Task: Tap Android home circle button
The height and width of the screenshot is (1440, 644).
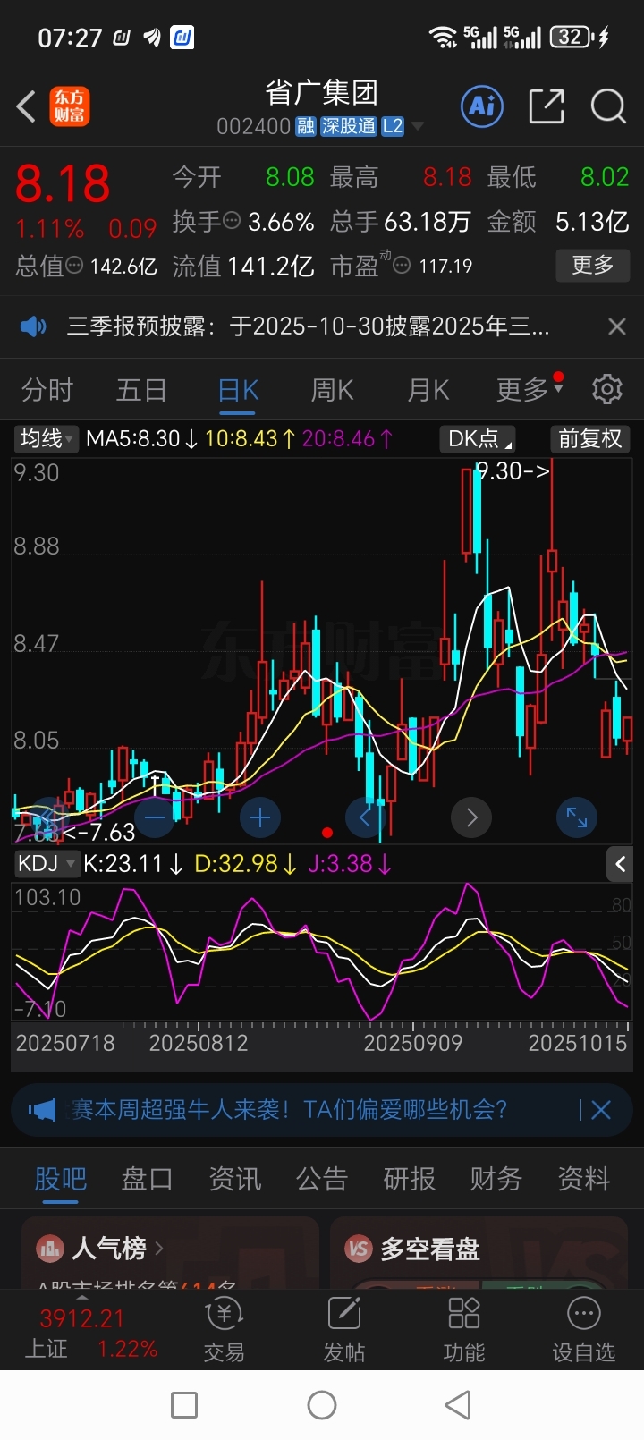Action: pyautogui.click(x=322, y=1405)
